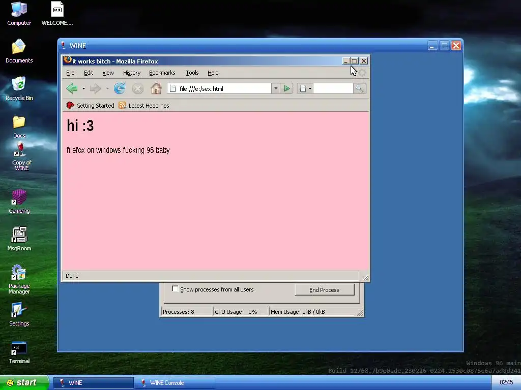Open the File menu
Screen dimensions: 521x390
pos(70,73)
